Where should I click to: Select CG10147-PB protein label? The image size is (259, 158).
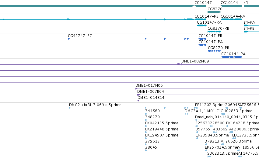click(x=210, y=36)
